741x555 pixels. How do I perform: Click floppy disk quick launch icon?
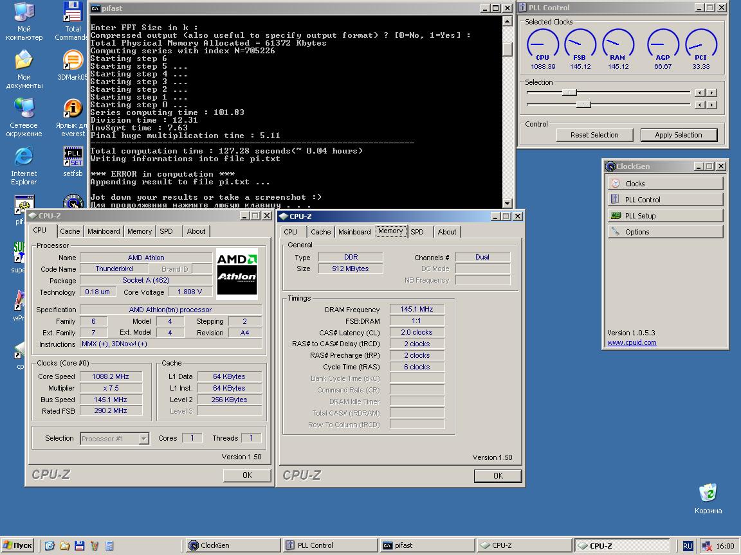click(x=79, y=545)
